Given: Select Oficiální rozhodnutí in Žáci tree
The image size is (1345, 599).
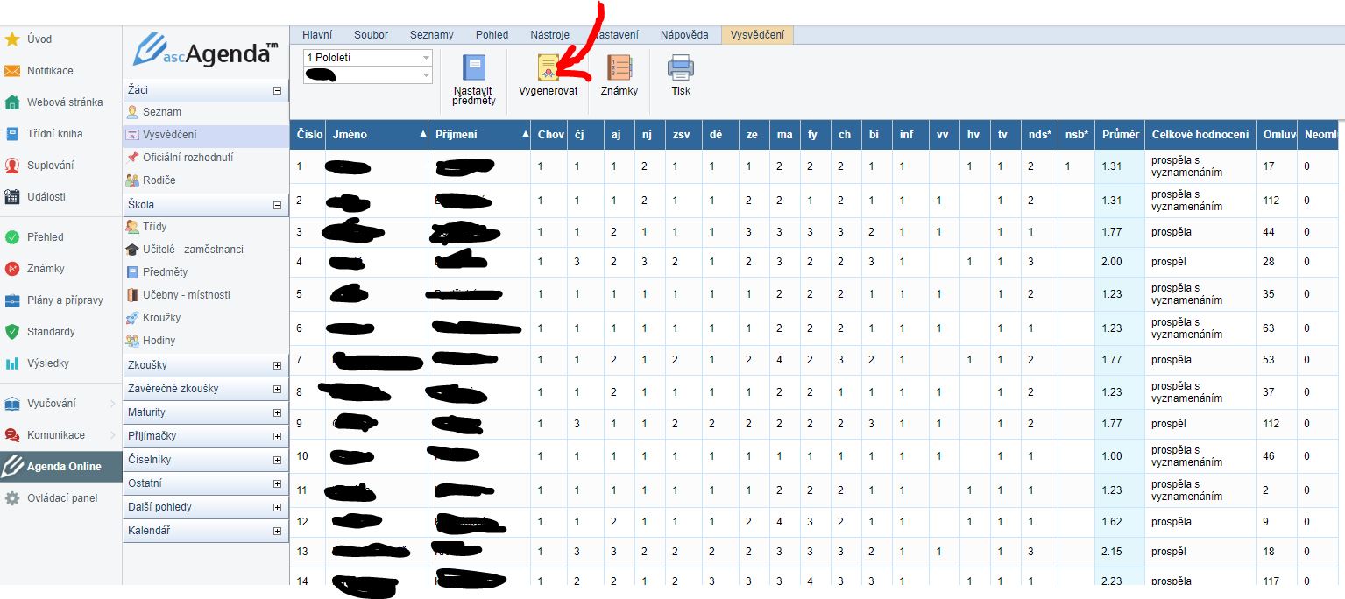Looking at the screenshot, I should click(188, 158).
